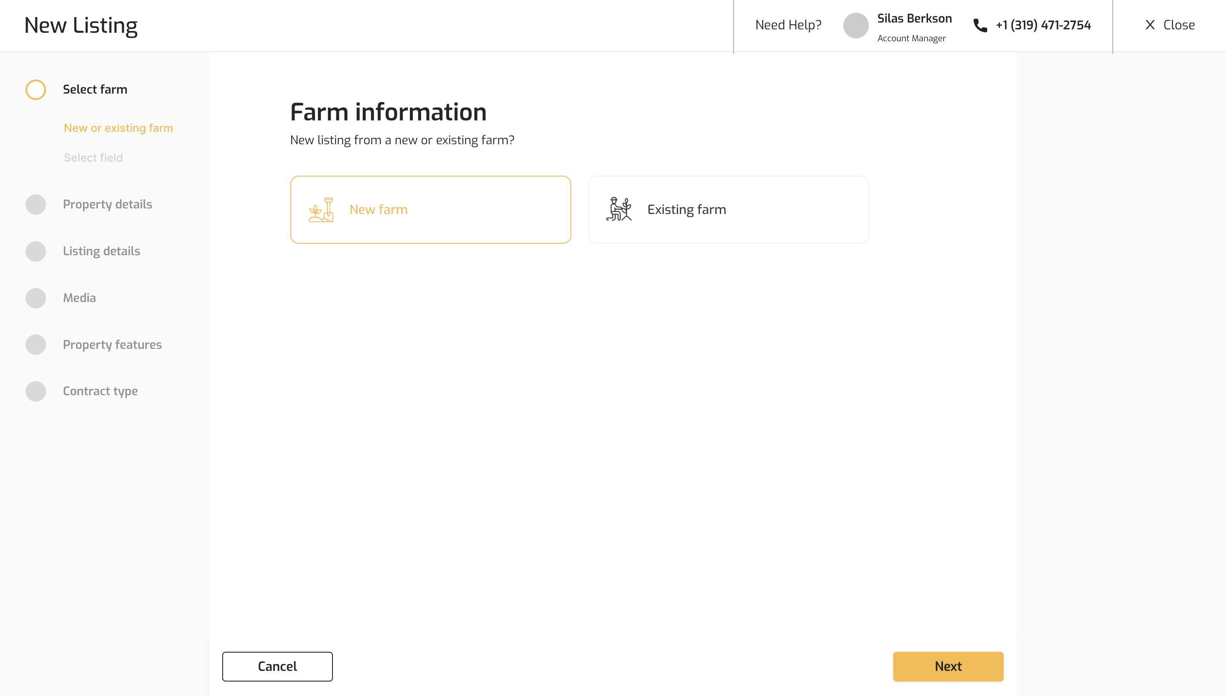1226x696 pixels.
Task: Choose the Existing farm option card
Action: click(728, 209)
